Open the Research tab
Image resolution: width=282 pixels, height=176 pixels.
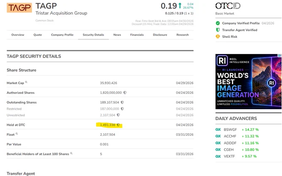coord(182,35)
